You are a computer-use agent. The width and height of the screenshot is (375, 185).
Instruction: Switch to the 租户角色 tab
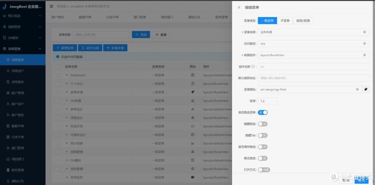point(58,17)
